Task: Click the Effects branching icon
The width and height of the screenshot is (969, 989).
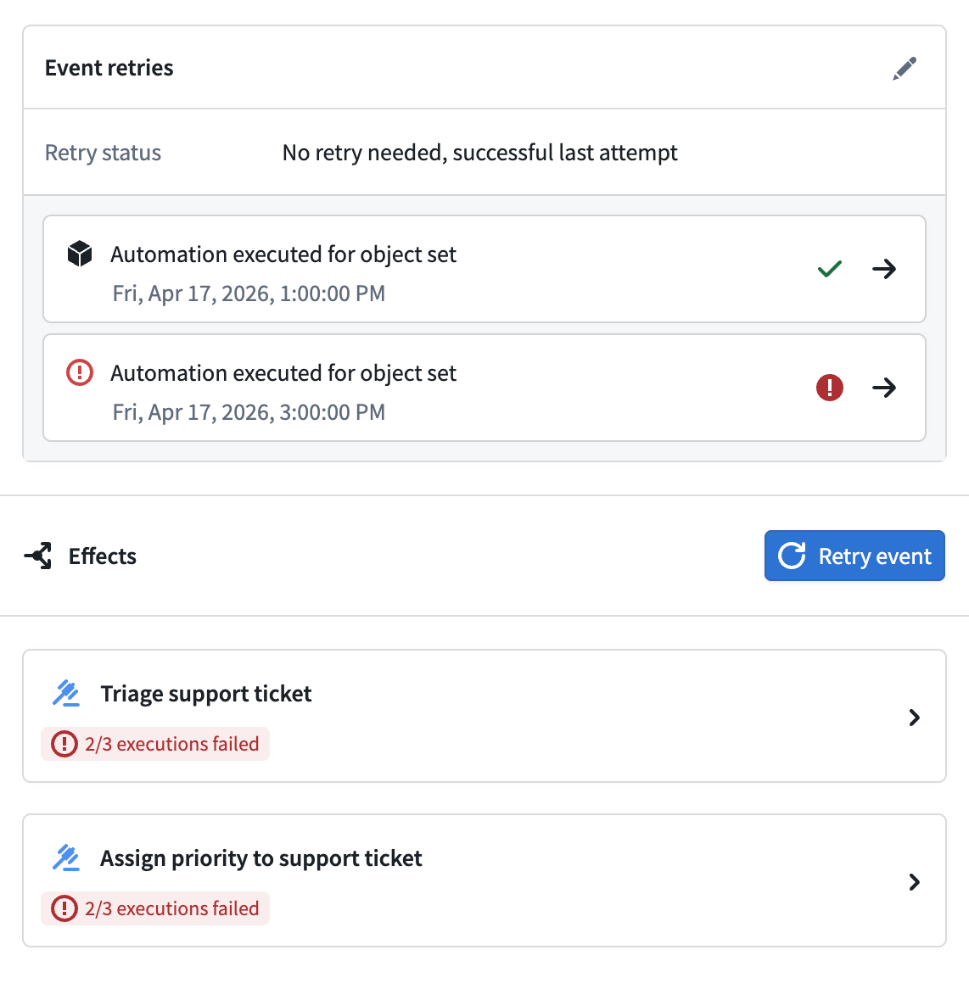Action: (x=38, y=556)
